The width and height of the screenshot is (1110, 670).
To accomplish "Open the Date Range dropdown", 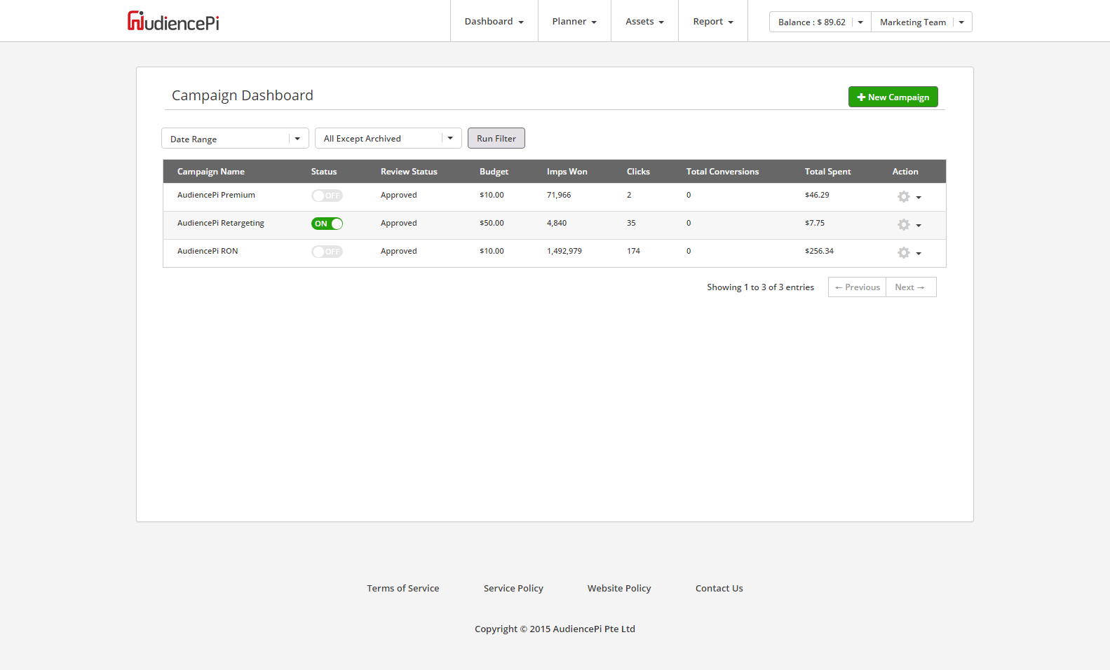I will [235, 139].
